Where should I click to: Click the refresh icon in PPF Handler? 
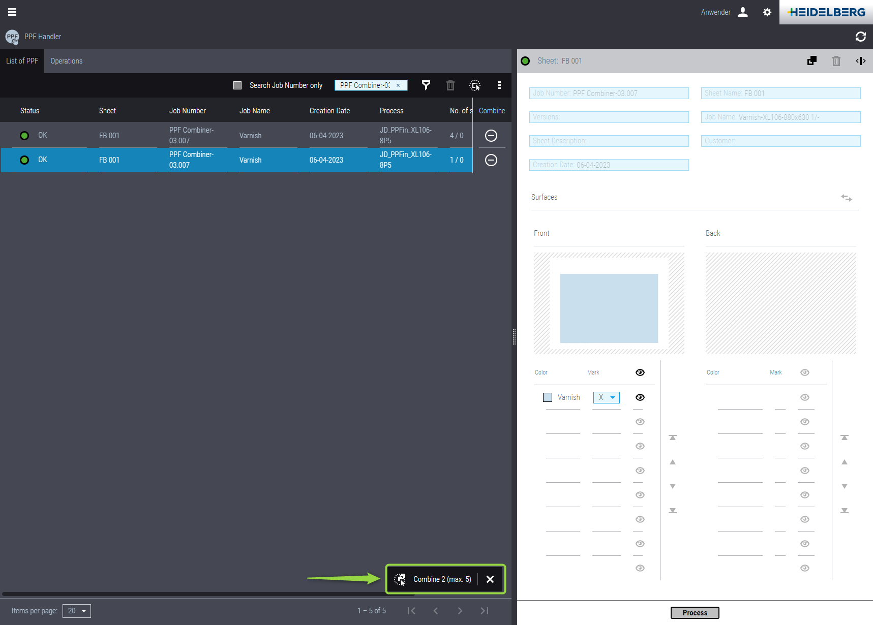pos(860,37)
